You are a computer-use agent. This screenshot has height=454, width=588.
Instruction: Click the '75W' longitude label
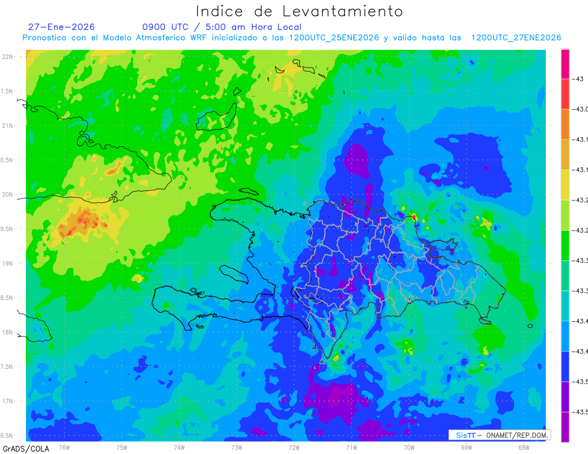(122, 448)
